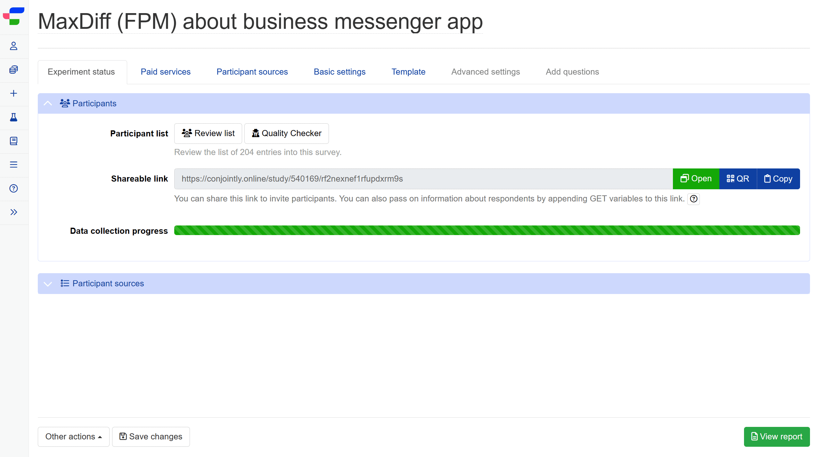Click the Conjointly logo icon
This screenshot has height=457, width=818.
click(13, 16)
